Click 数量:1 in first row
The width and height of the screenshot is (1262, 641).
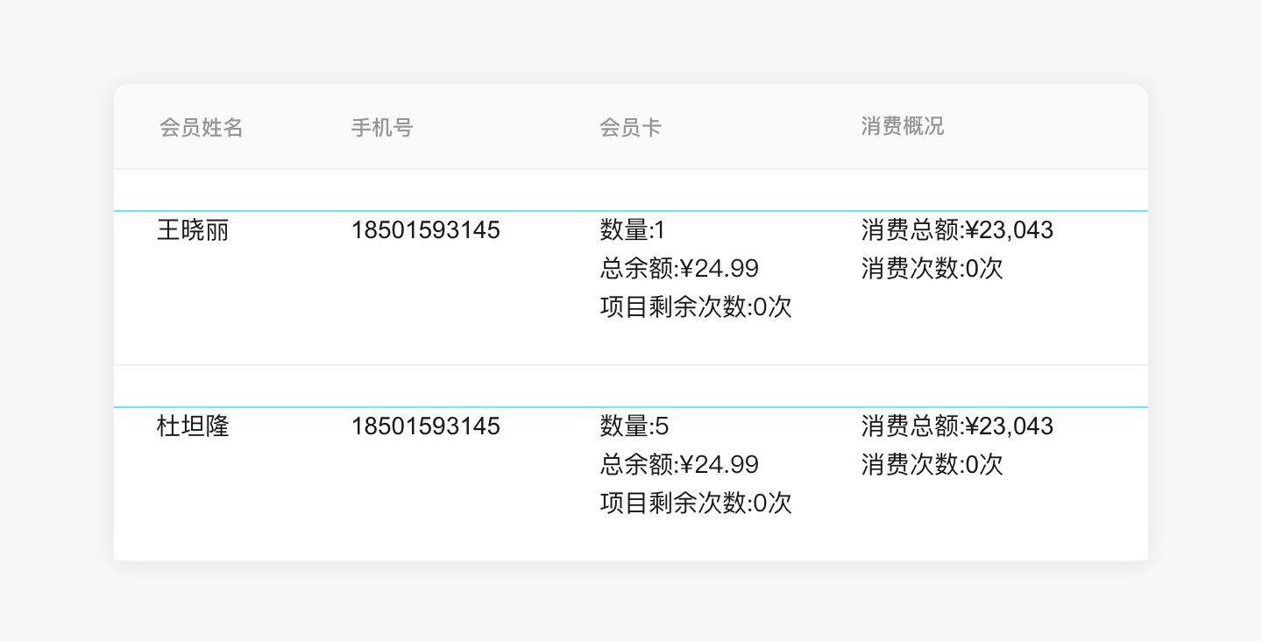coord(634,230)
